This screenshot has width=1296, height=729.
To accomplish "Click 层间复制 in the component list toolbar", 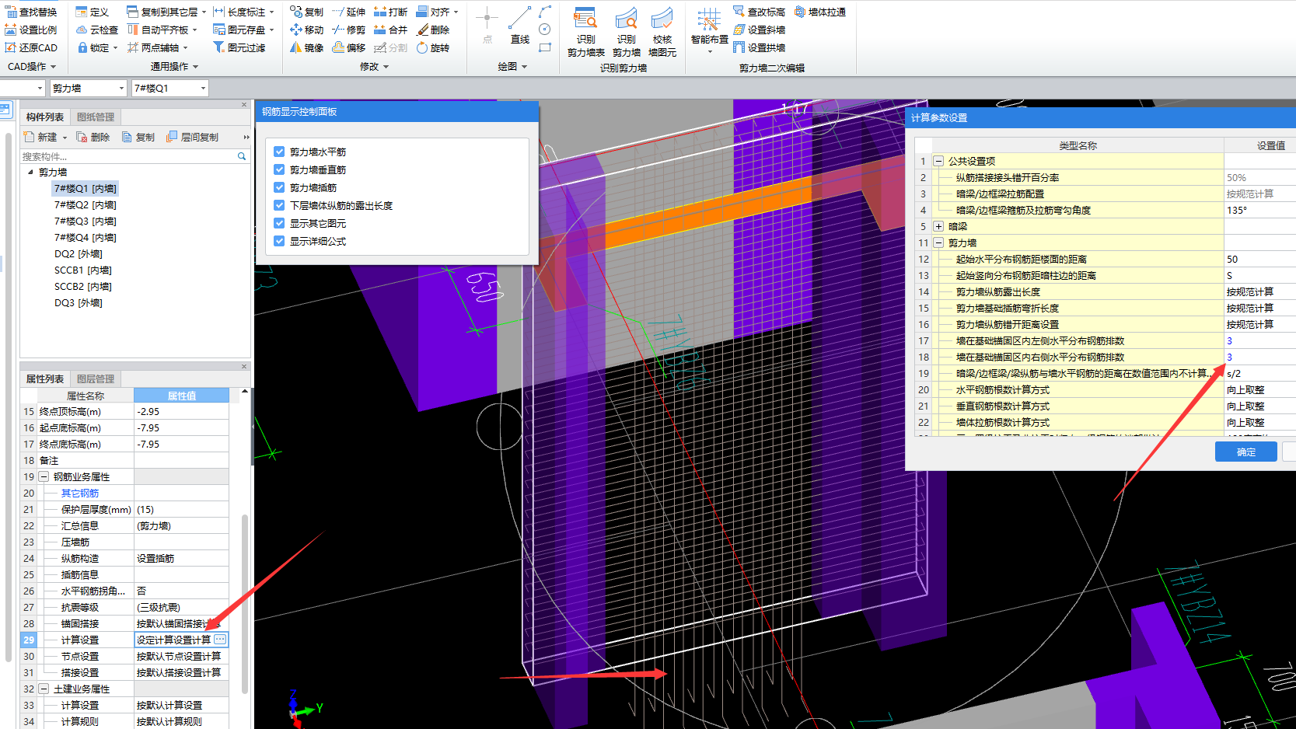I will 193,137.
